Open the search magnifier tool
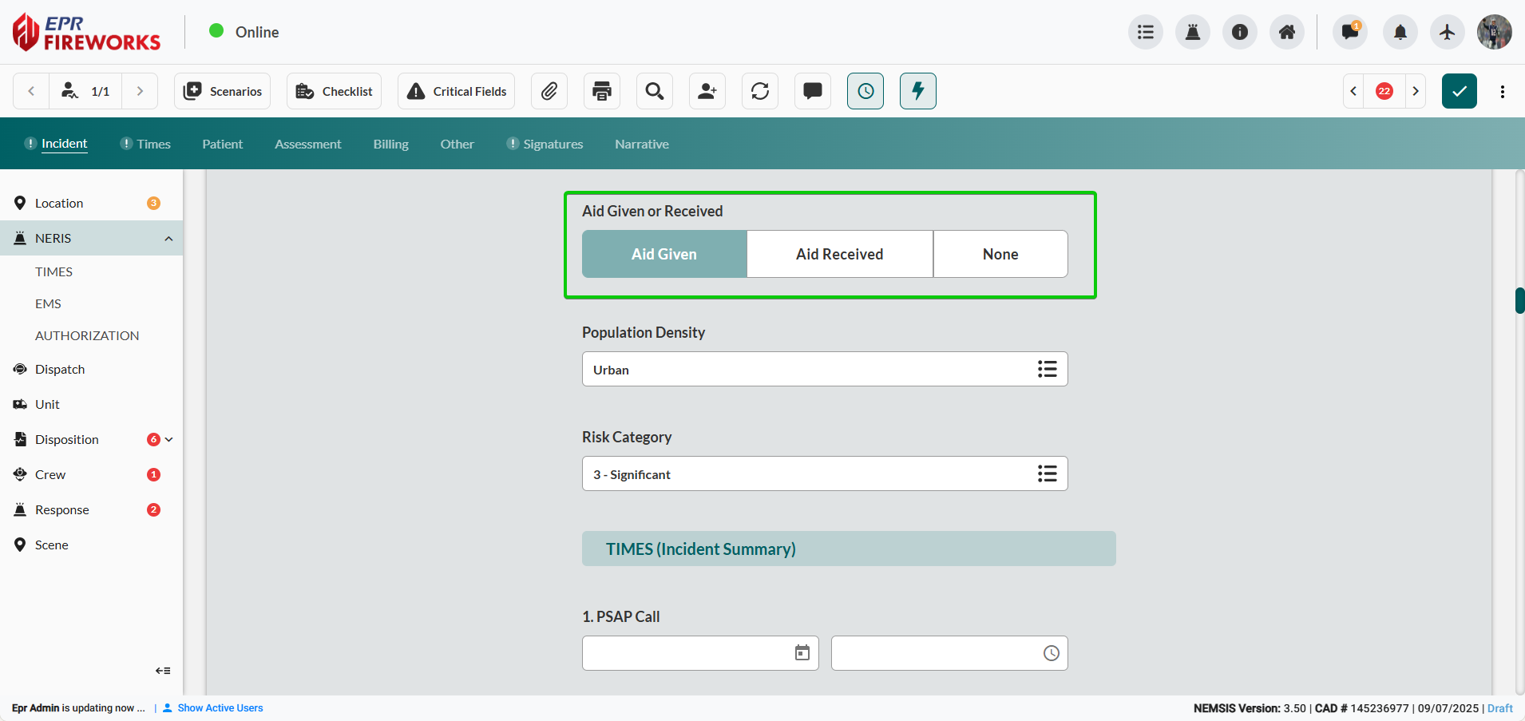This screenshot has width=1525, height=721. tap(655, 91)
